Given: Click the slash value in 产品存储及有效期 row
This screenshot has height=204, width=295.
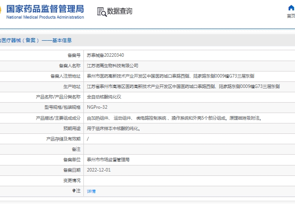Looking at the screenshot, I should [88, 139].
